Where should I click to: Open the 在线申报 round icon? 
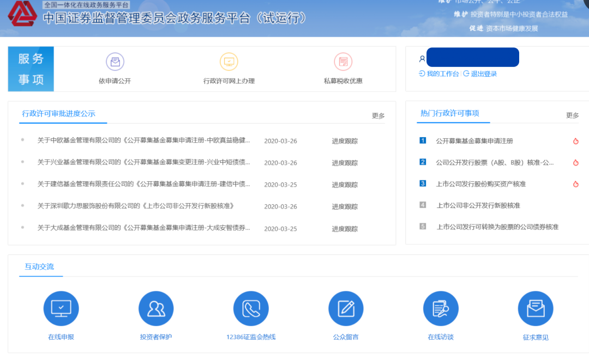click(x=61, y=309)
